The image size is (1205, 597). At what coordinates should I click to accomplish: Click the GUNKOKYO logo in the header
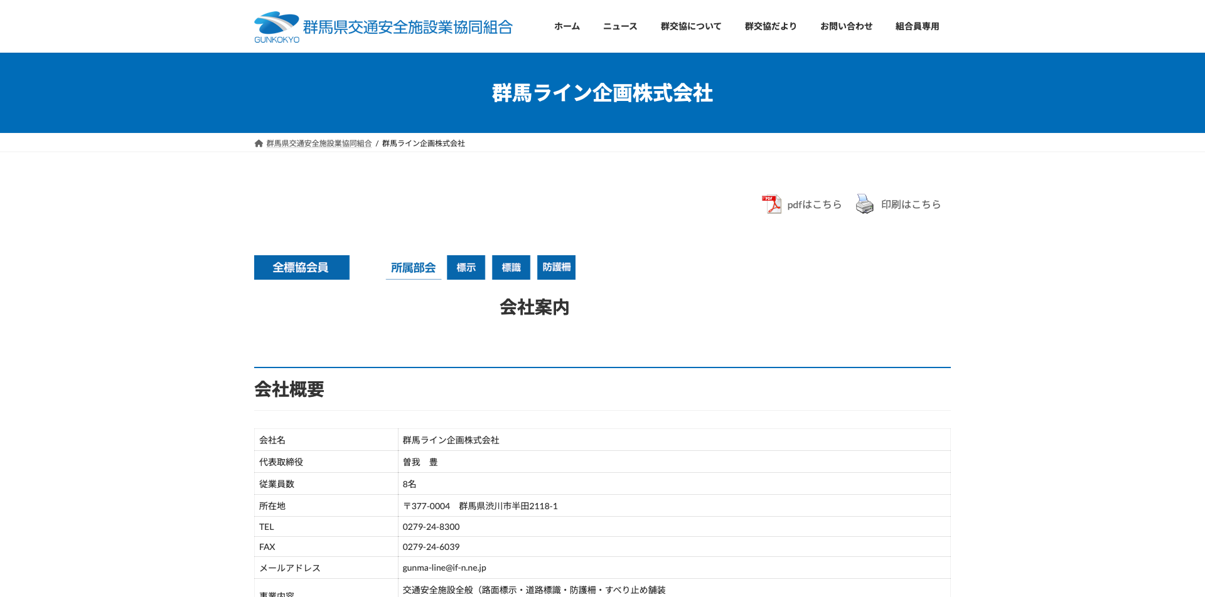pyautogui.click(x=277, y=27)
